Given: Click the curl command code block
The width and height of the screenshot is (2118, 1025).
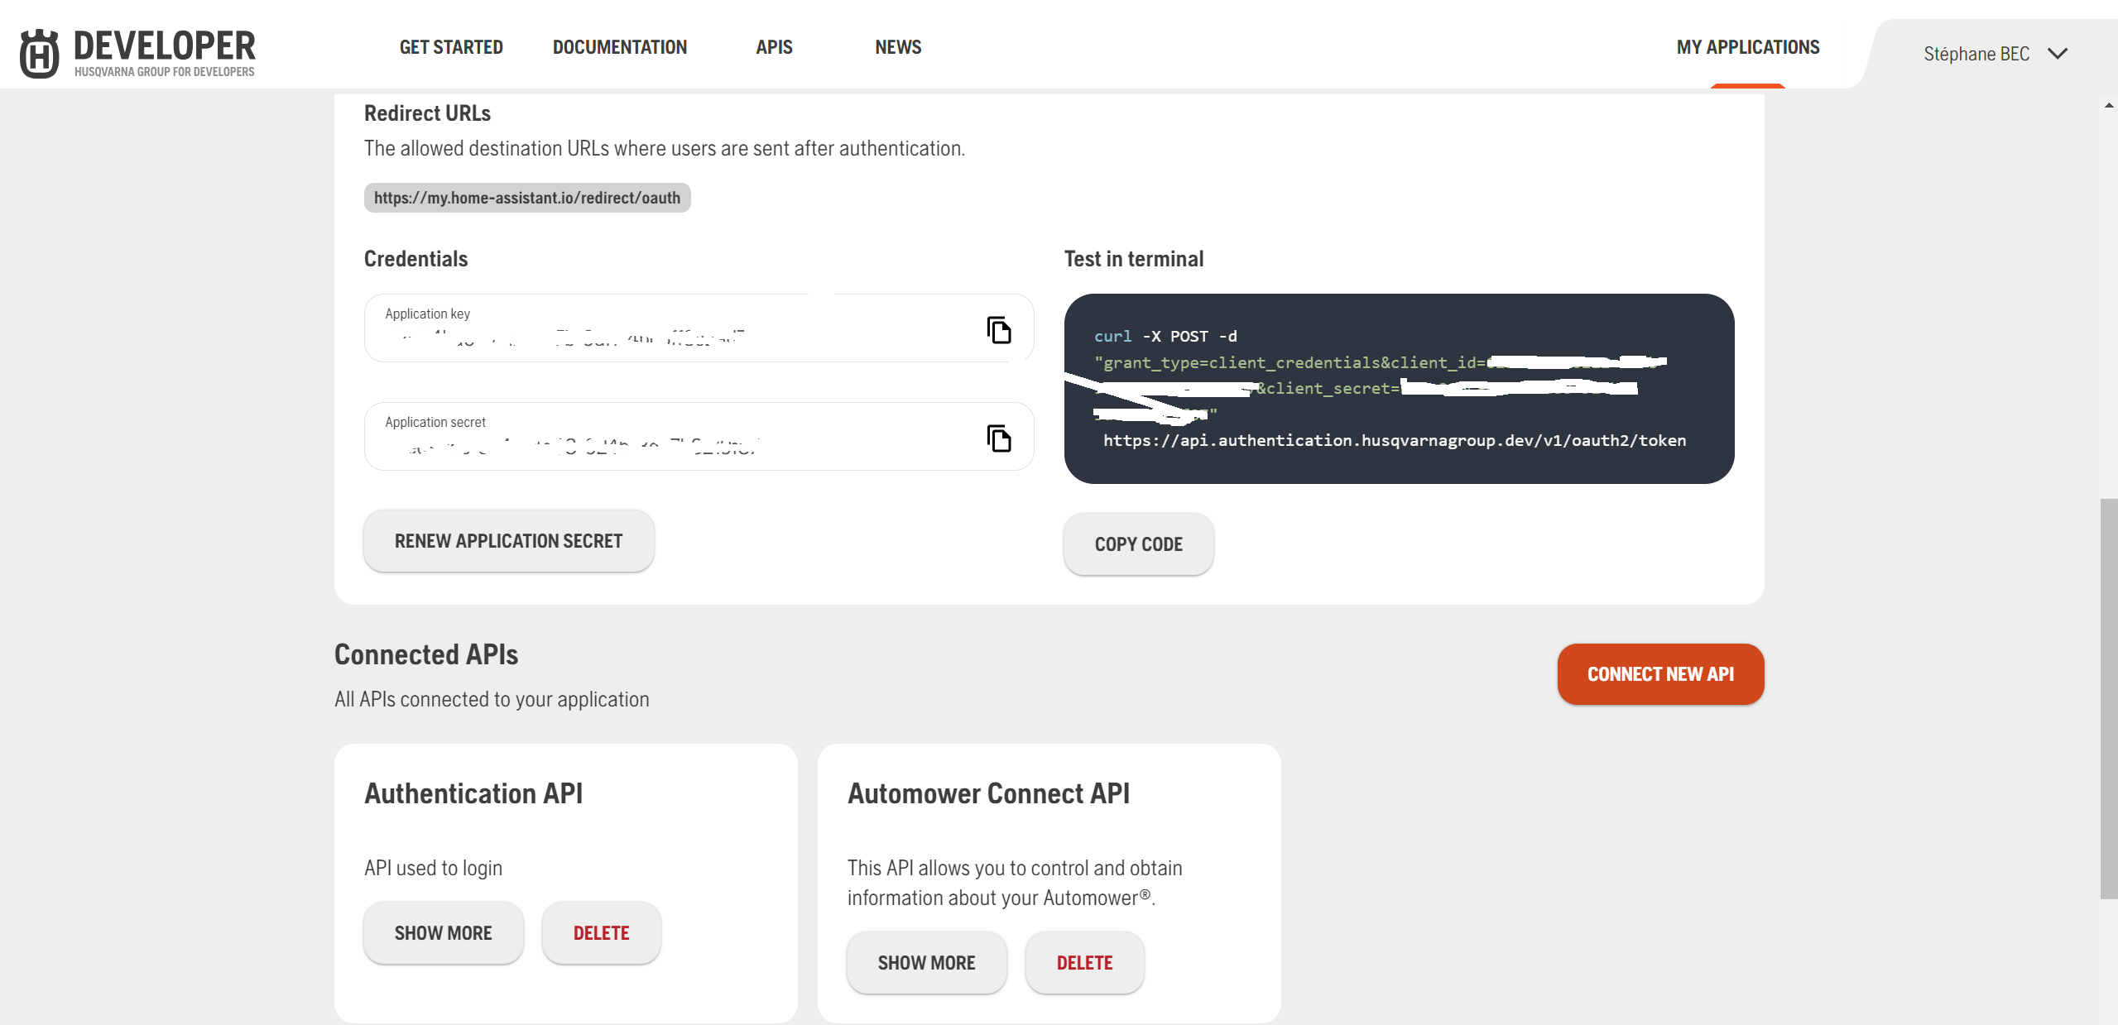Looking at the screenshot, I should (x=1399, y=389).
